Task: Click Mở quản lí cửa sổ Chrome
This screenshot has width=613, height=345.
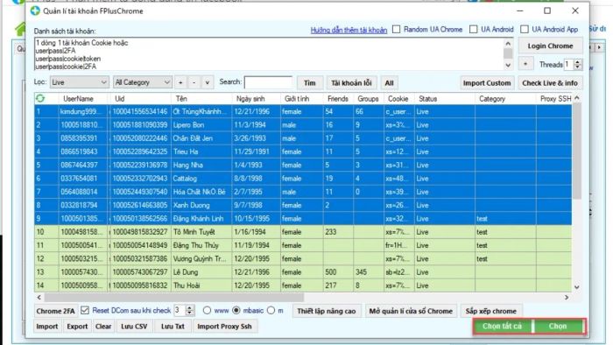Action: pyautogui.click(x=411, y=311)
